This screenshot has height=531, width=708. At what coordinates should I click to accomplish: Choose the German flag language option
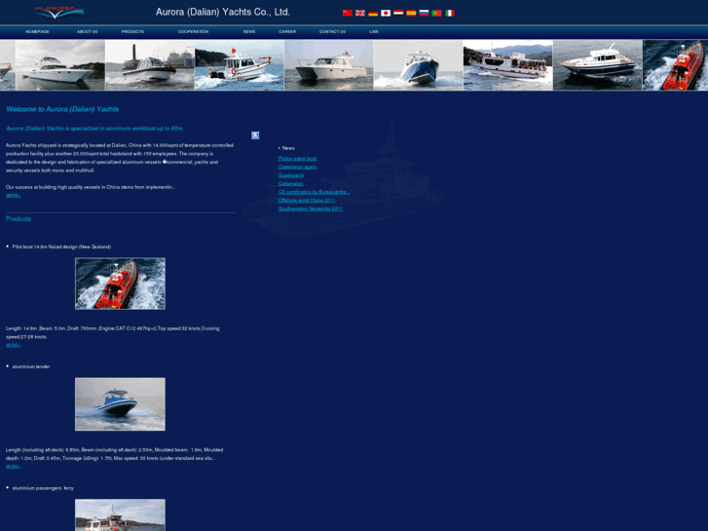tap(373, 13)
